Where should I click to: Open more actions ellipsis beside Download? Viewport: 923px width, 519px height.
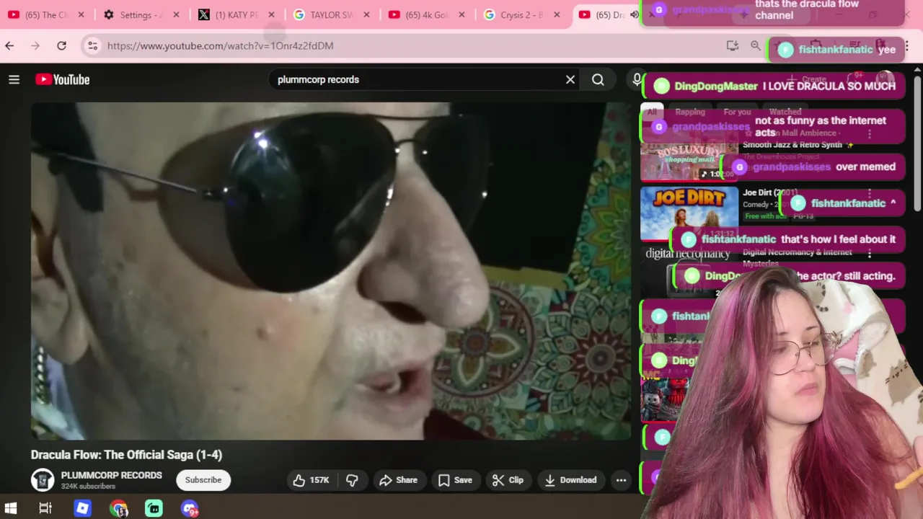[621, 480]
